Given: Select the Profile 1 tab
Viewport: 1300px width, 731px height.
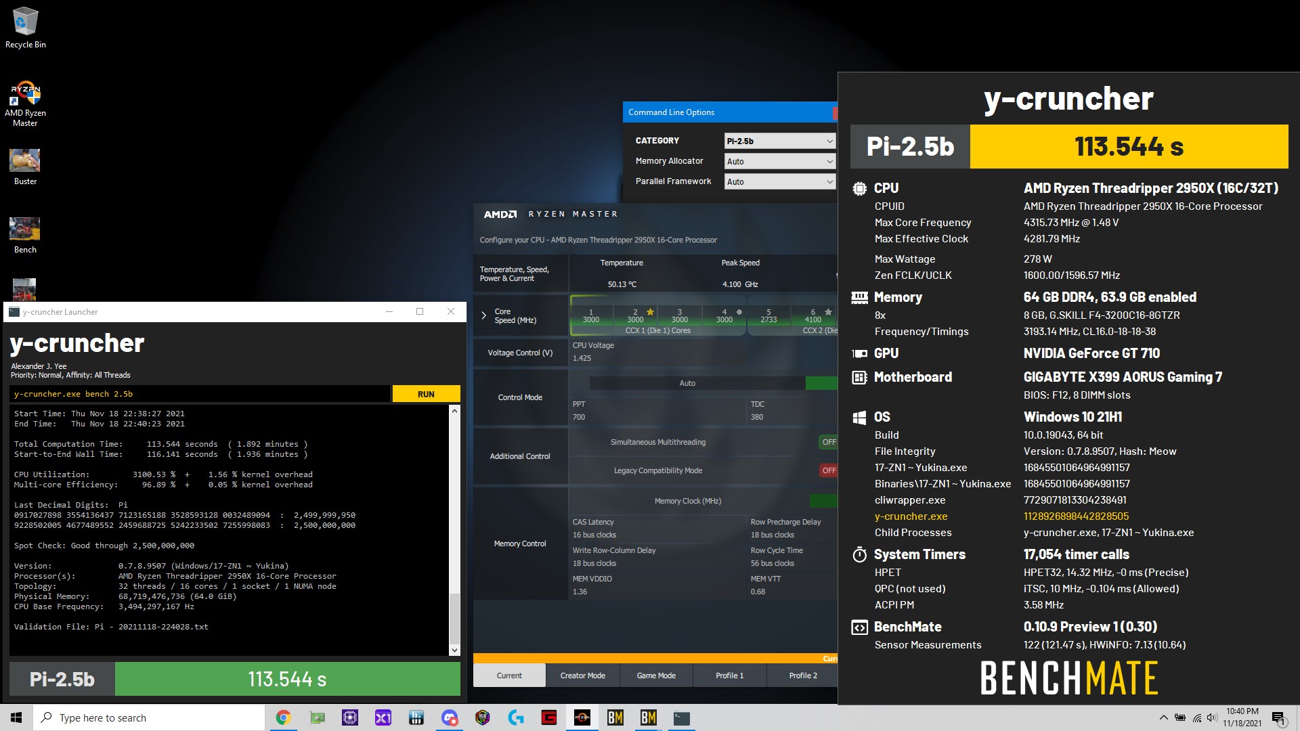Looking at the screenshot, I should pos(729,675).
